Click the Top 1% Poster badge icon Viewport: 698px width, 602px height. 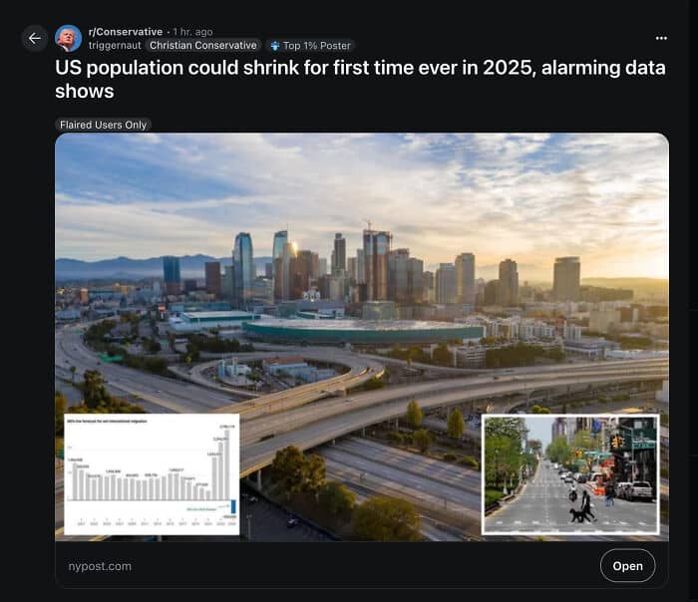click(275, 46)
